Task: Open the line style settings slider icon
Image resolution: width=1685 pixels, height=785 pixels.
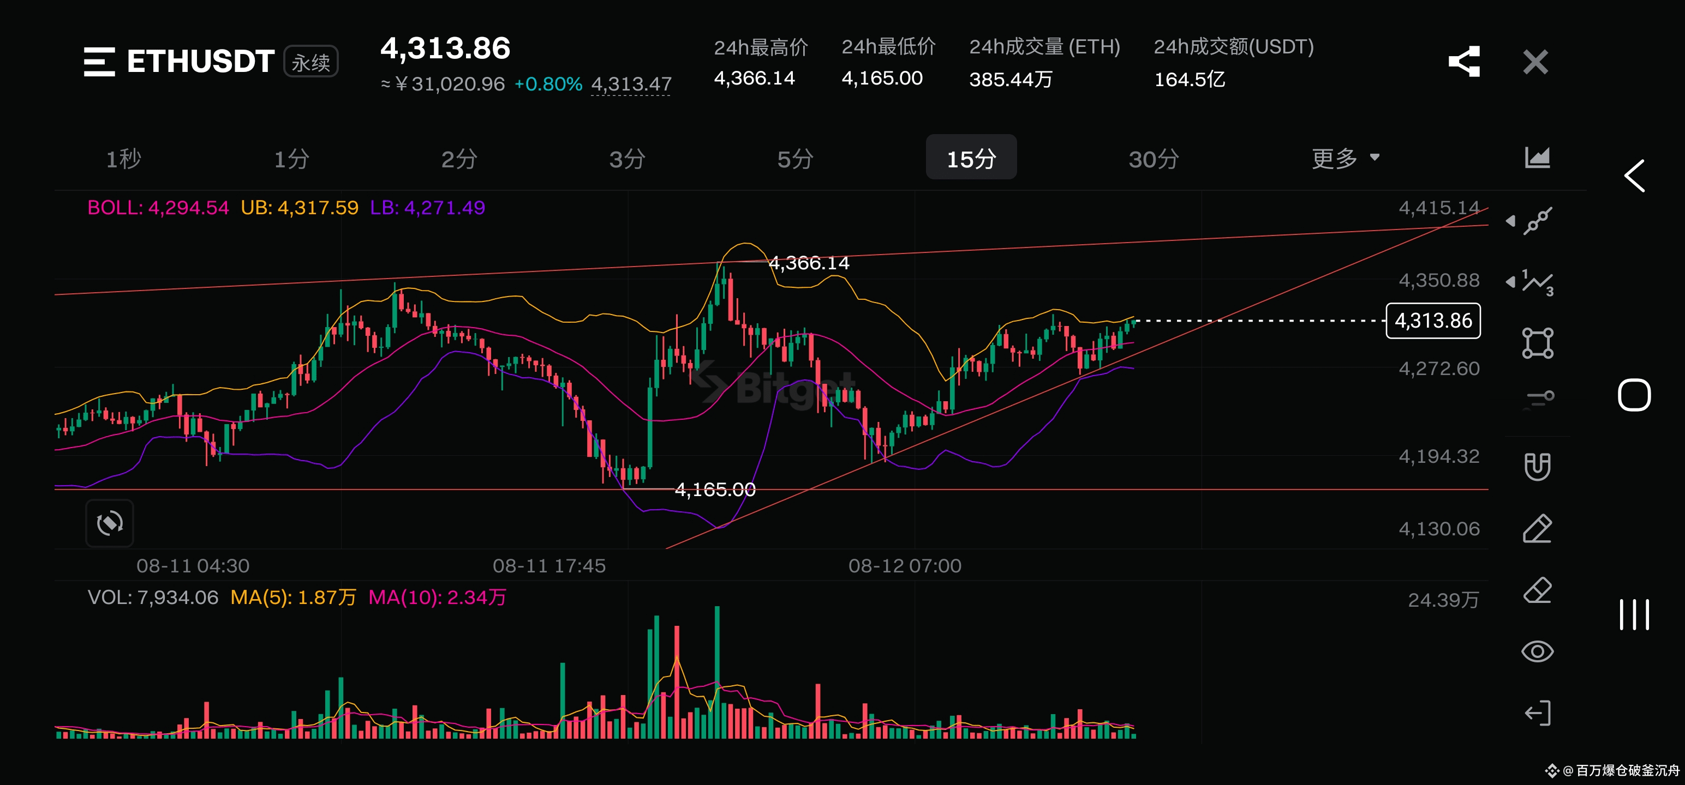Action: click(1537, 398)
